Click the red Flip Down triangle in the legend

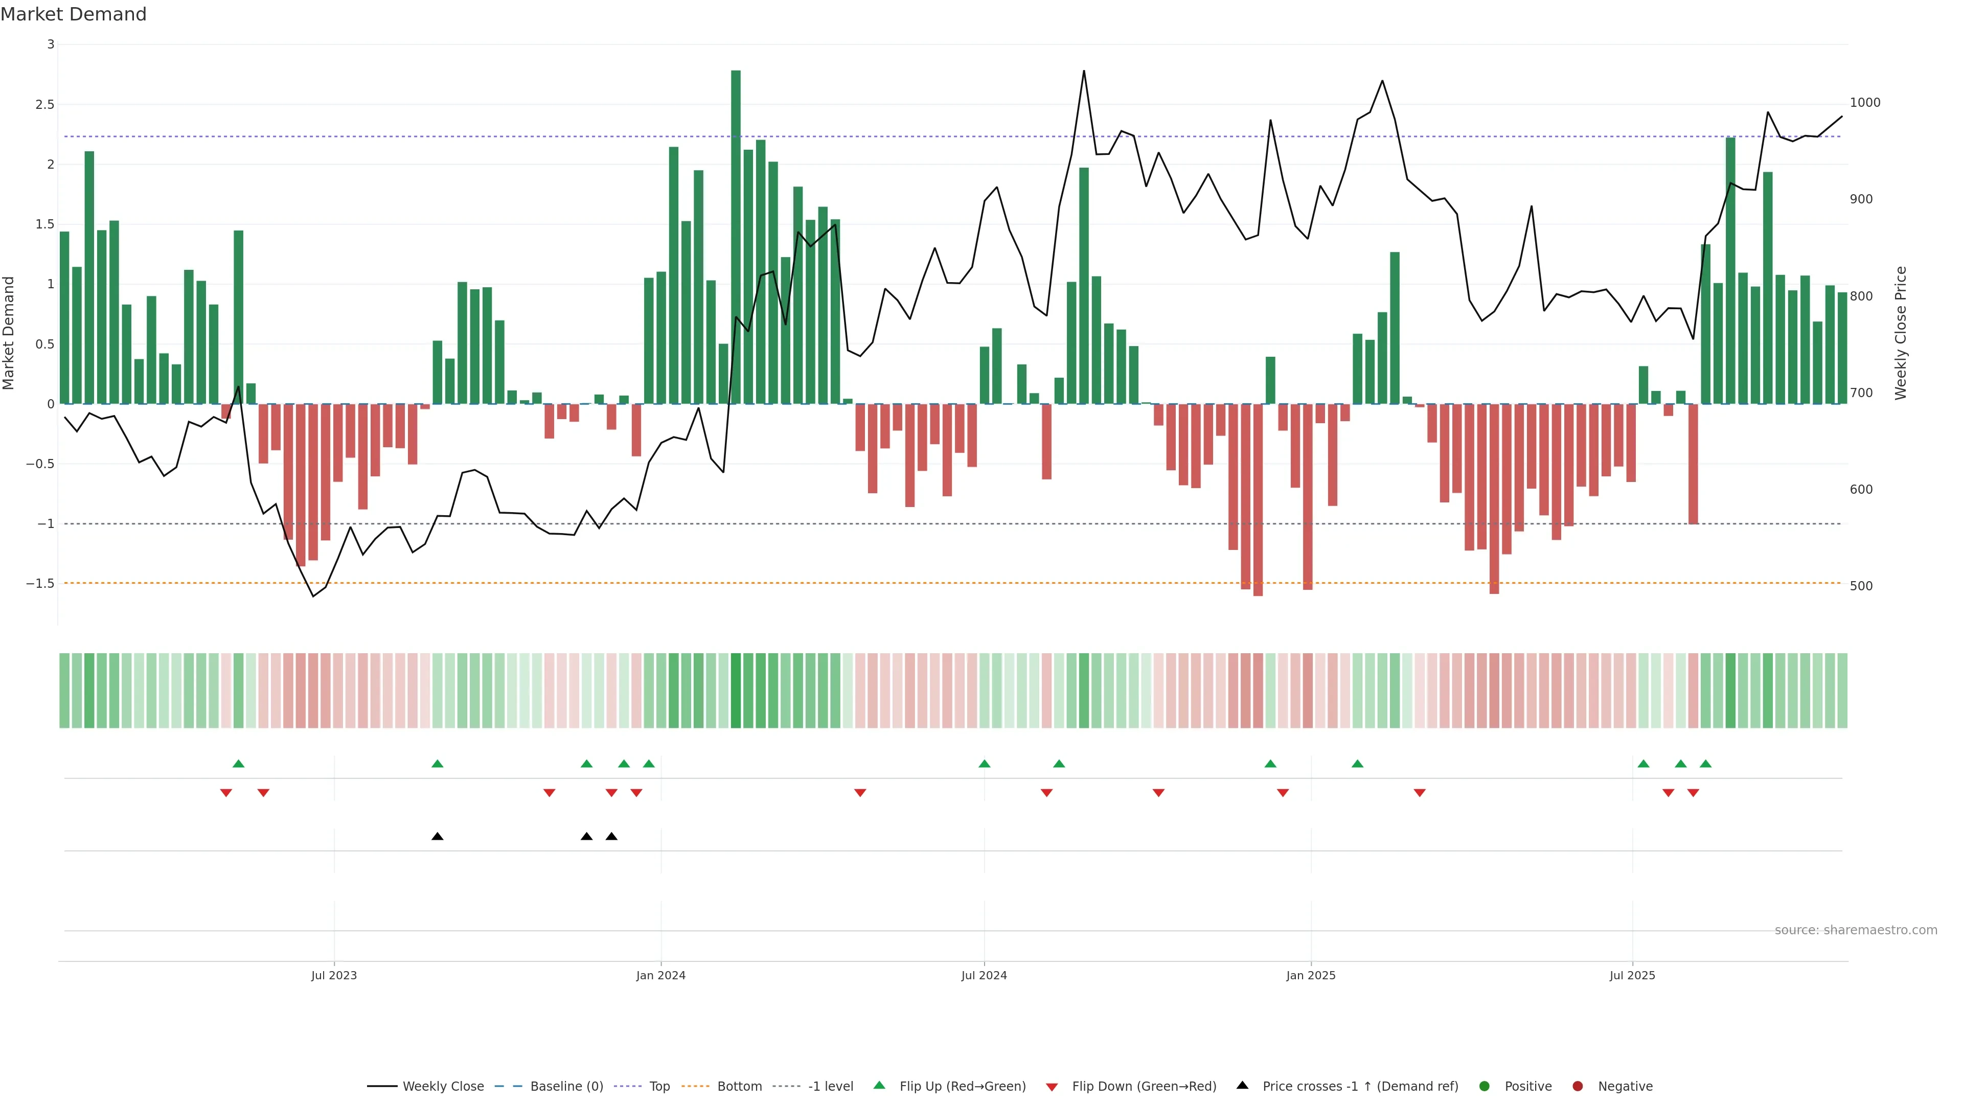coord(1052,1087)
